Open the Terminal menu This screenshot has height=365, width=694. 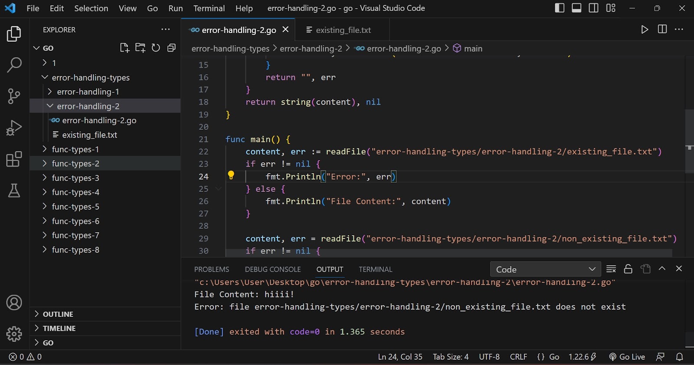coord(209,8)
